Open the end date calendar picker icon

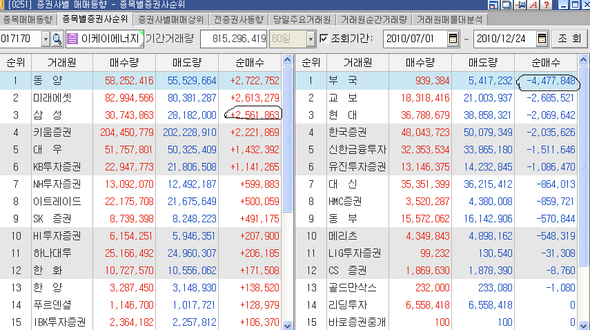pos(542,39)
